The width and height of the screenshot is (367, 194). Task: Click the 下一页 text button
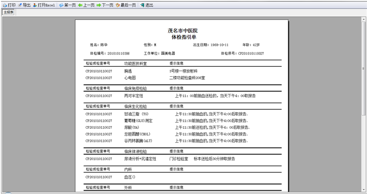point(107,5)
